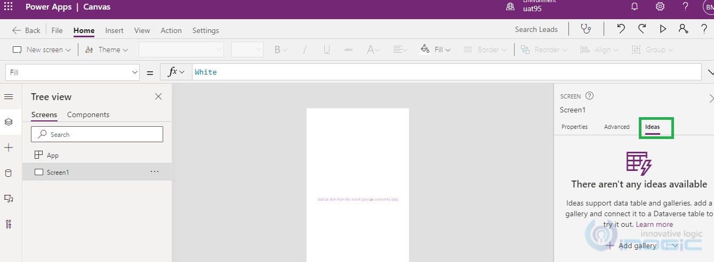Open the Insert plus pane

click(9, 148)
